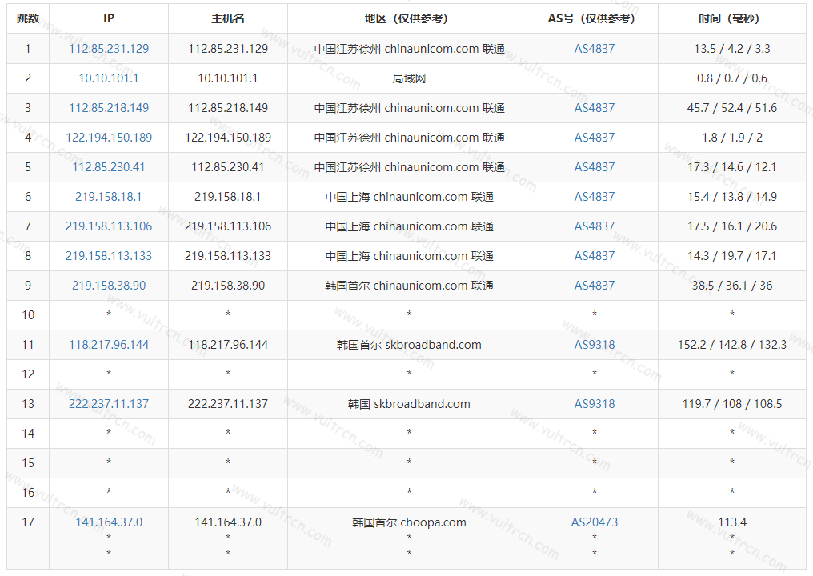Open IP link 219.158.113.133
Screen dimensions: 813x576
pyautogui.click(x=109, y=255)
